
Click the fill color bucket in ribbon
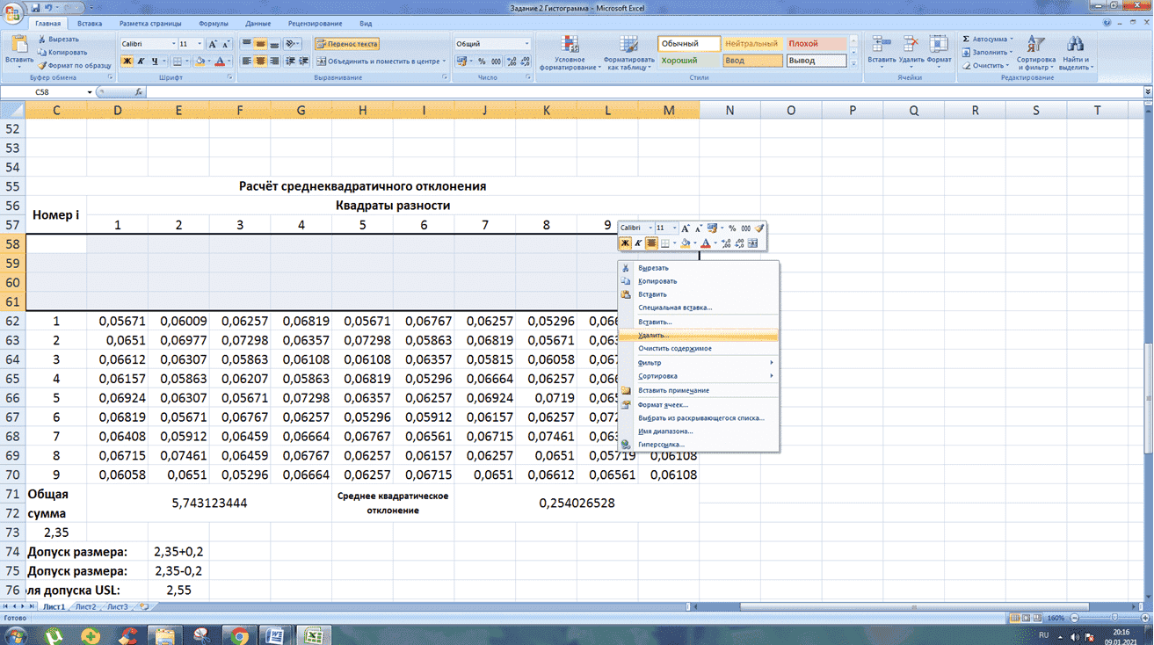(x=200, y=62)
